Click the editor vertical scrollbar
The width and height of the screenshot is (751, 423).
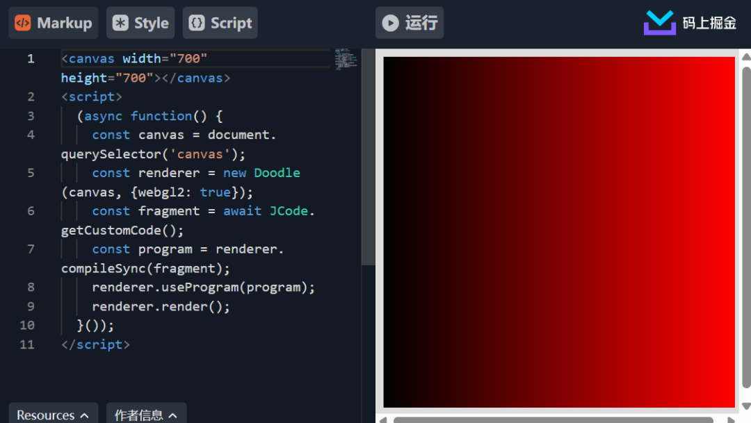369,157
